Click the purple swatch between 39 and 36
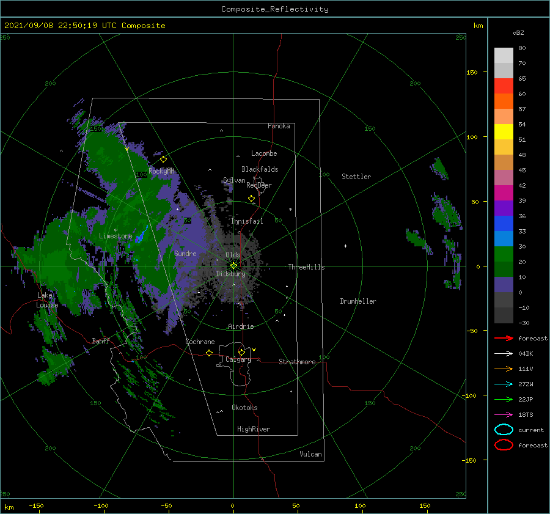Screen dimensions: 550x514 point(504,208)
